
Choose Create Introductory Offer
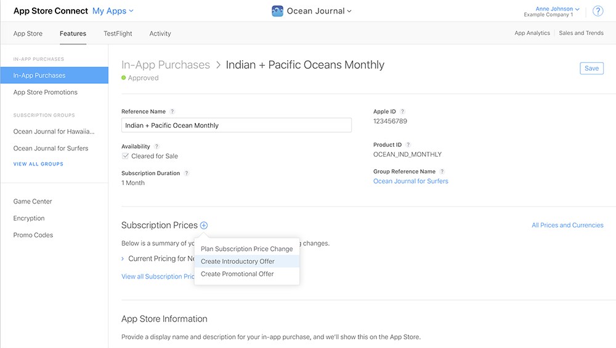click(x=247, y=261)
